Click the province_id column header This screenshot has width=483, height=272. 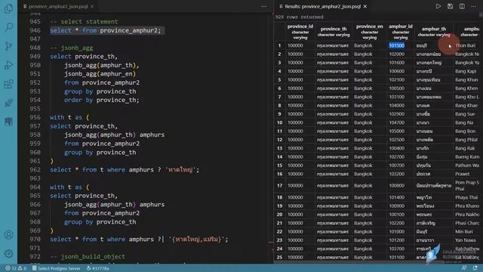[300, 32]
